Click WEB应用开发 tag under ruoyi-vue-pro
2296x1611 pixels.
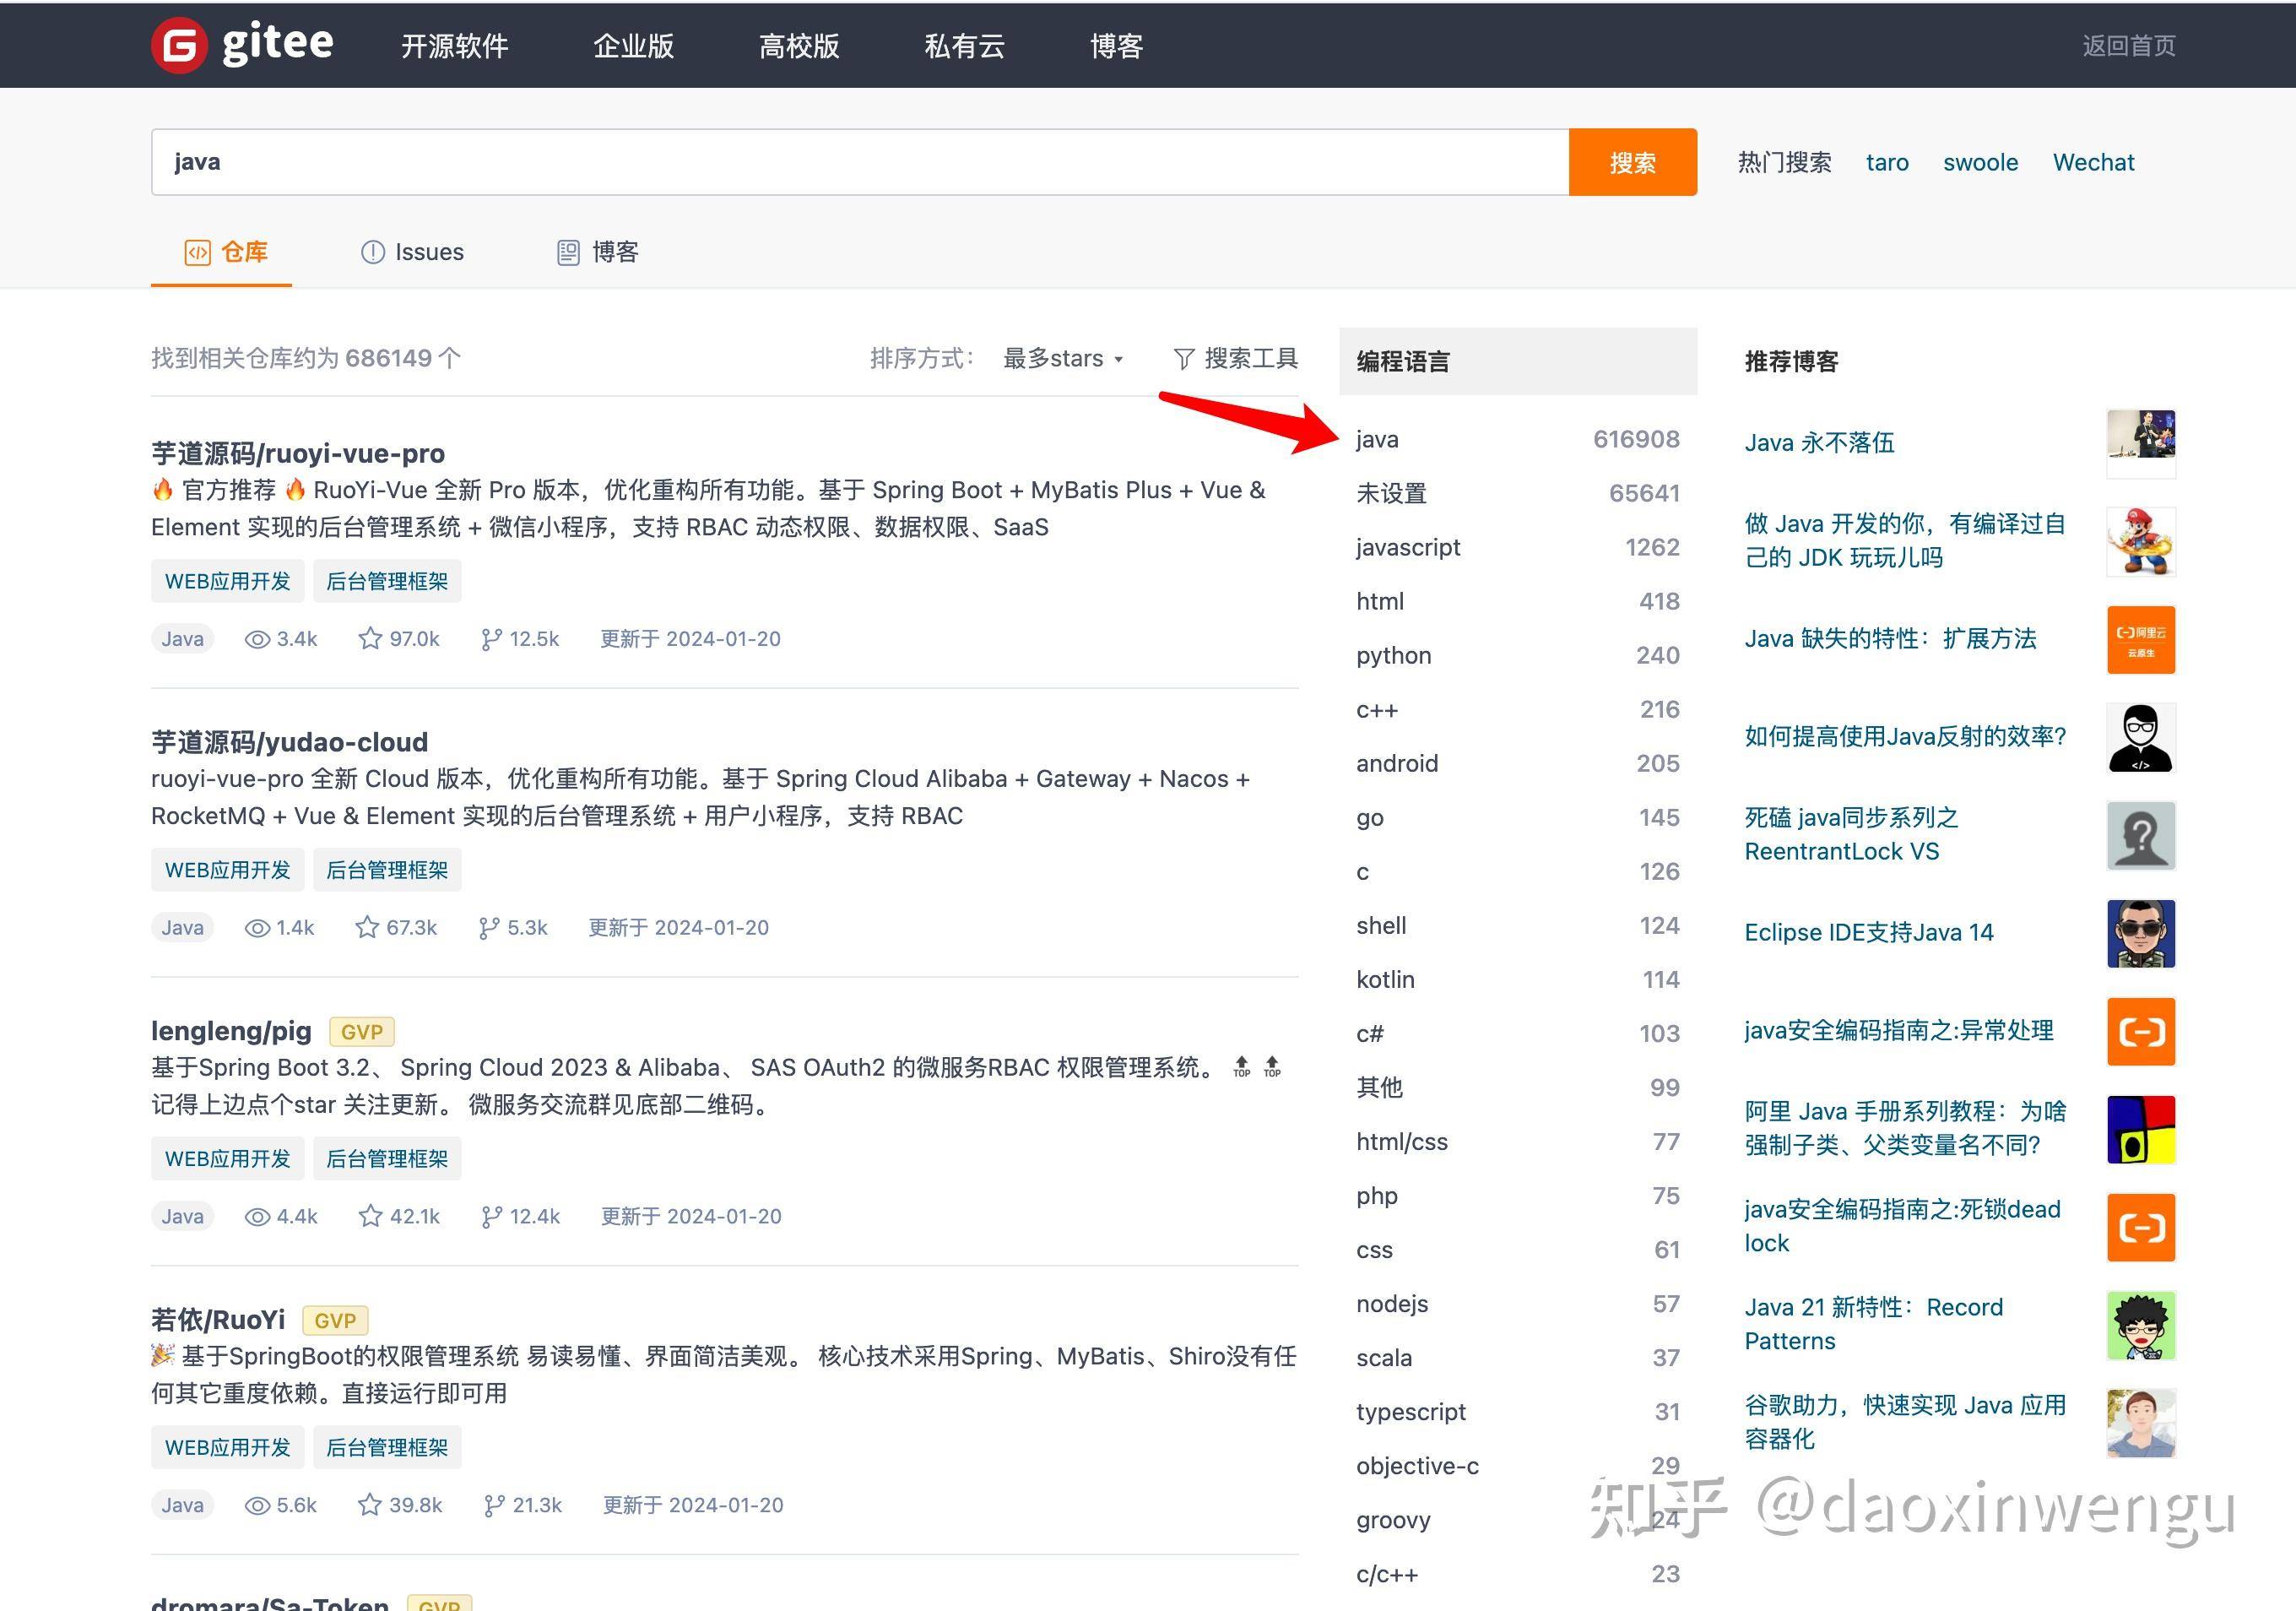pyautogui.click(x=227, y=581)
